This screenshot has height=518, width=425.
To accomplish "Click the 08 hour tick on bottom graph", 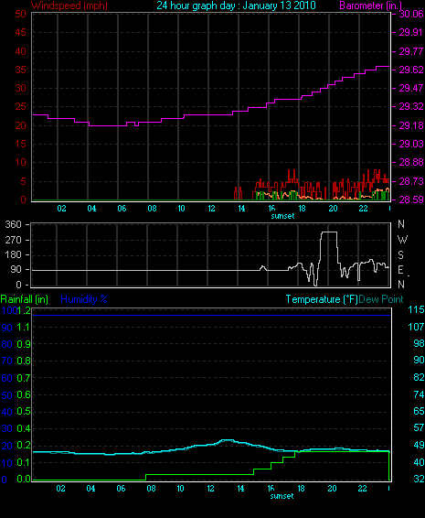I will [151, 489].
